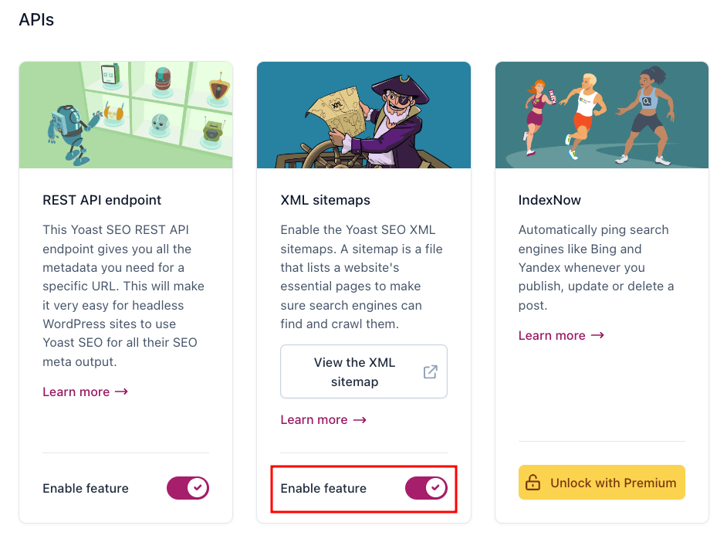Click the external link icon on sitemap button
This screenshot has height=539, width=727.
[430, 371]
